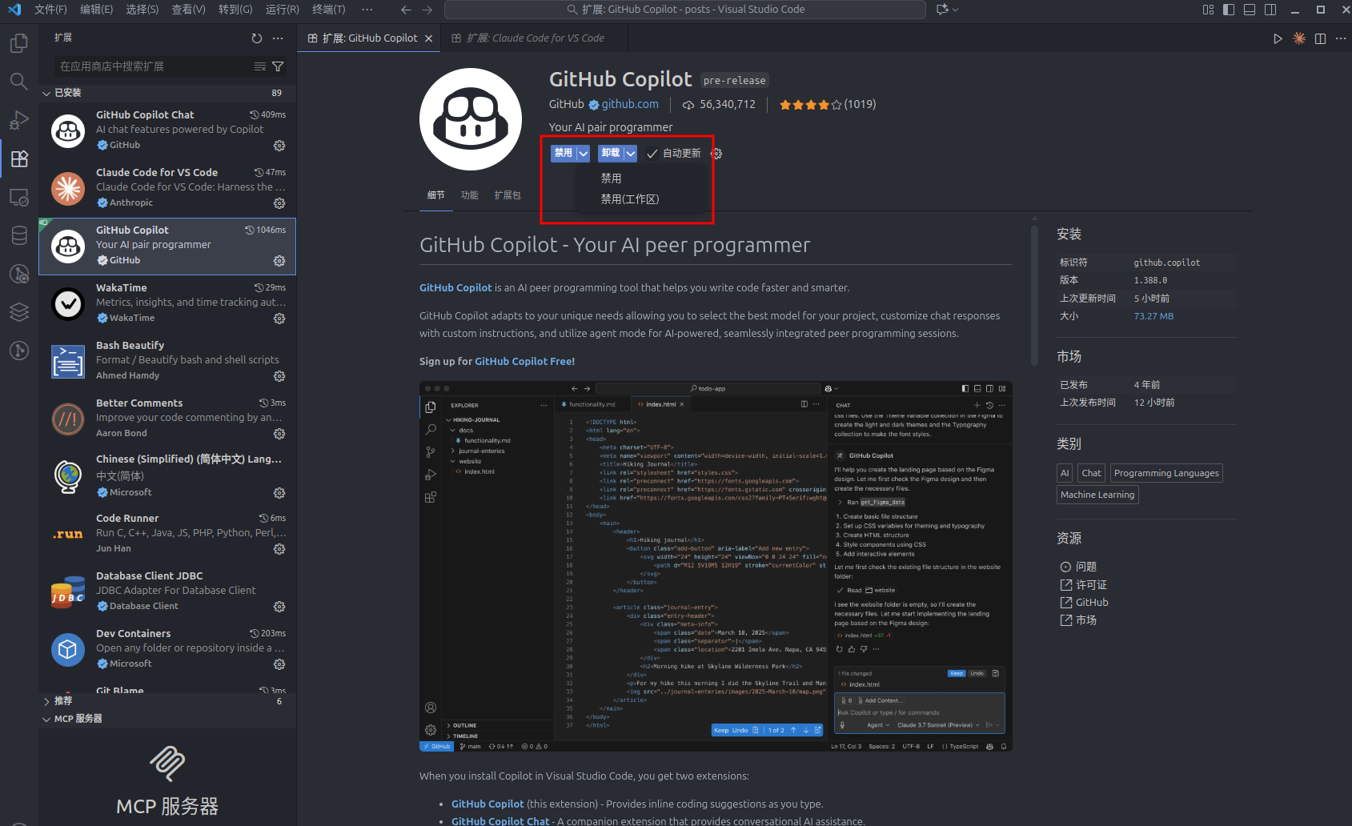1352x826 pixels.
Task: Click the star rating of GitHub Copilot
Action: pos(809,105)
